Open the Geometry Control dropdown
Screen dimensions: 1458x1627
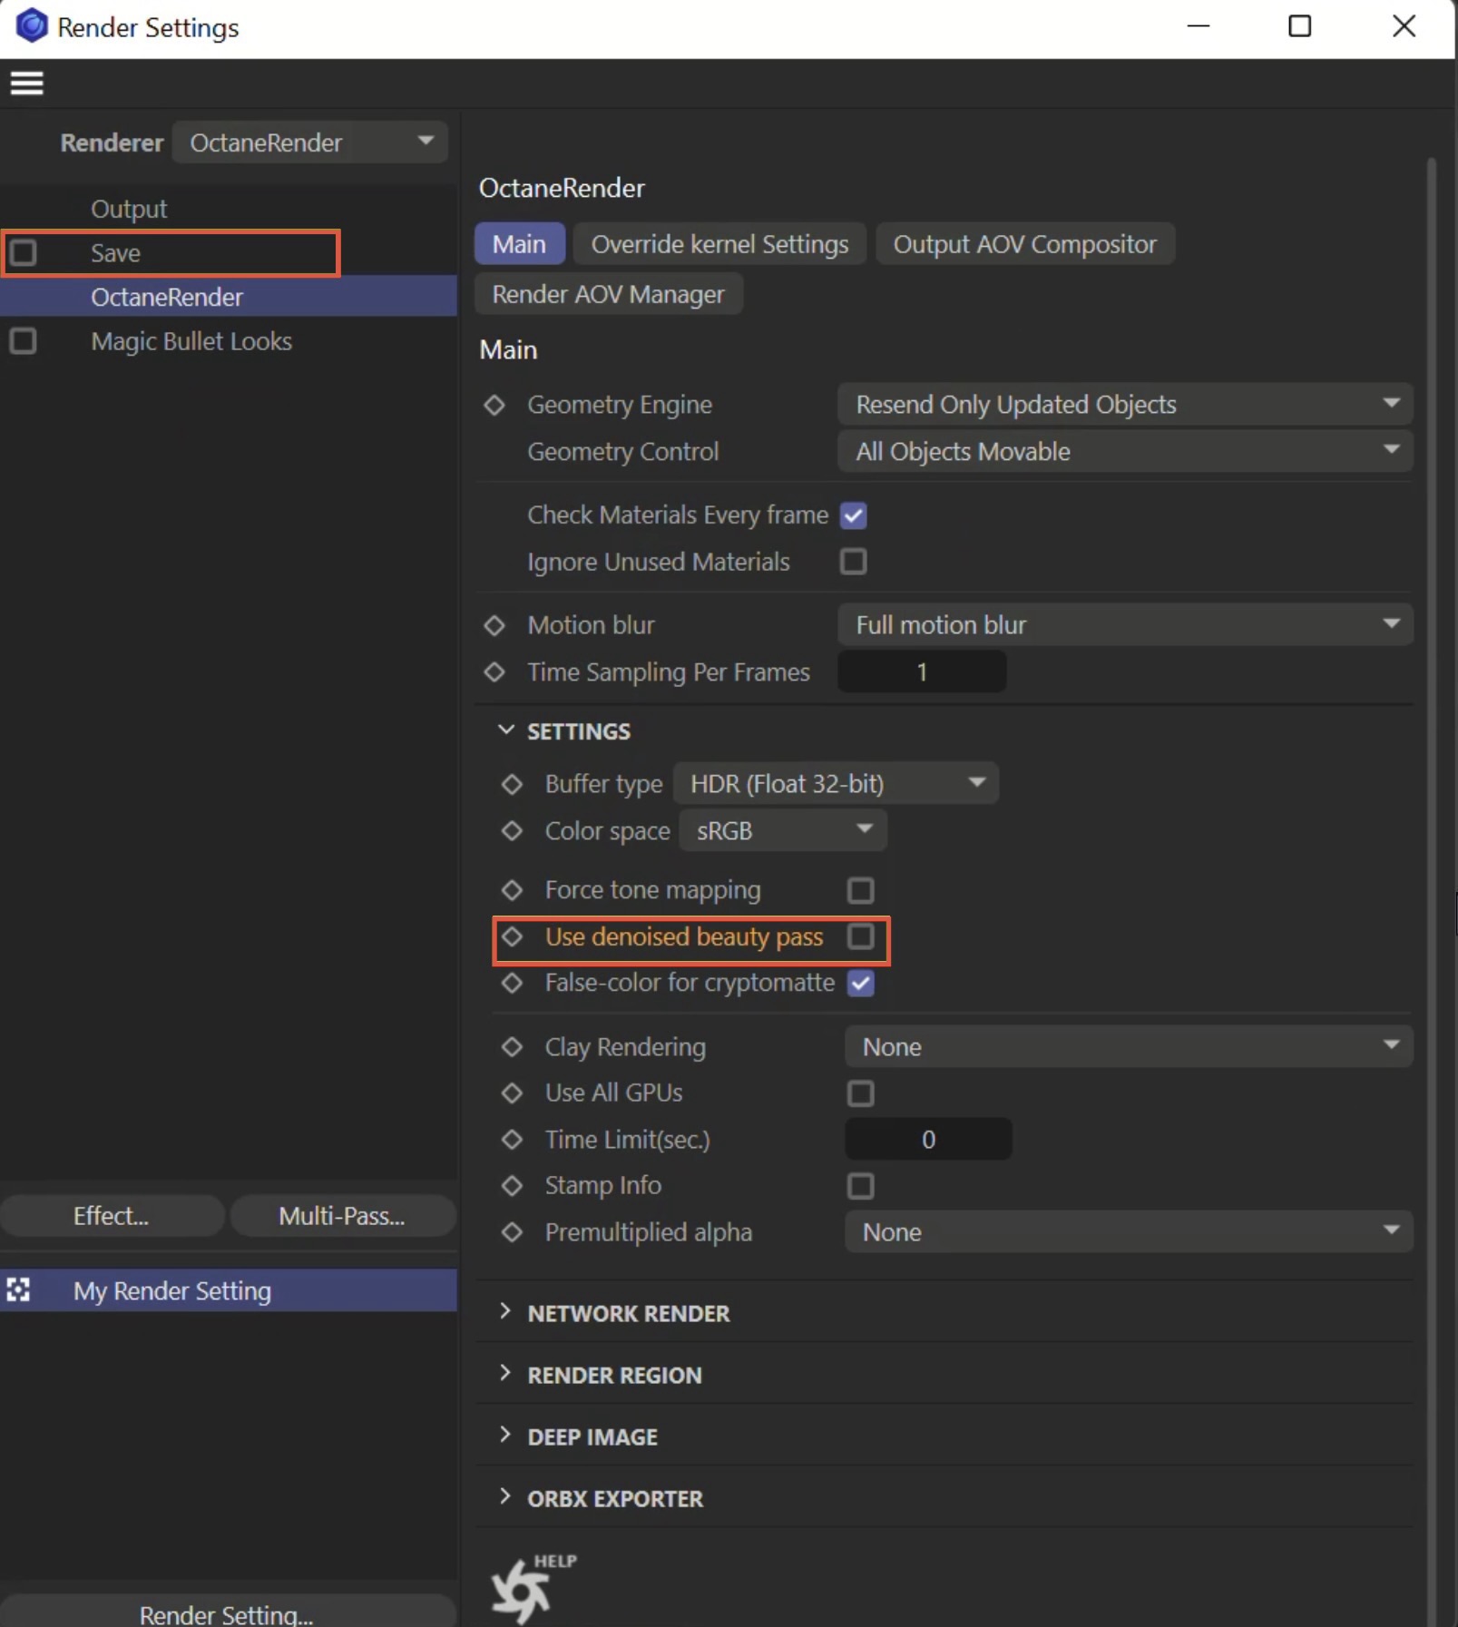pyautogui.click(x=1125, y=452)
